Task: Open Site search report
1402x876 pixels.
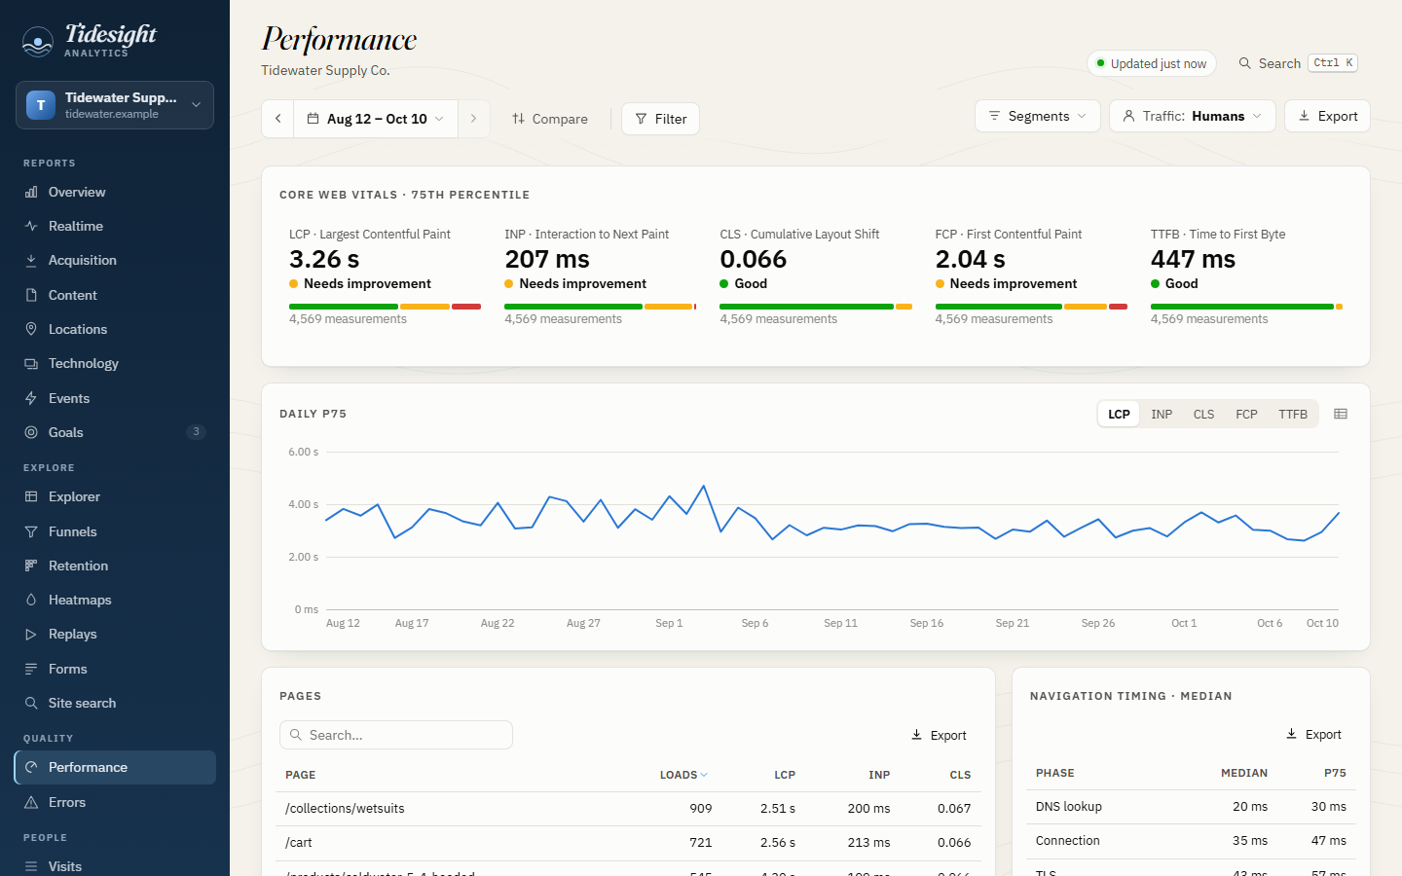Action: click(115, 703)
